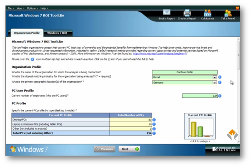Screen dimensions: 251x167
Task: Open the Collaborate icon
Action: coord(208,13)
